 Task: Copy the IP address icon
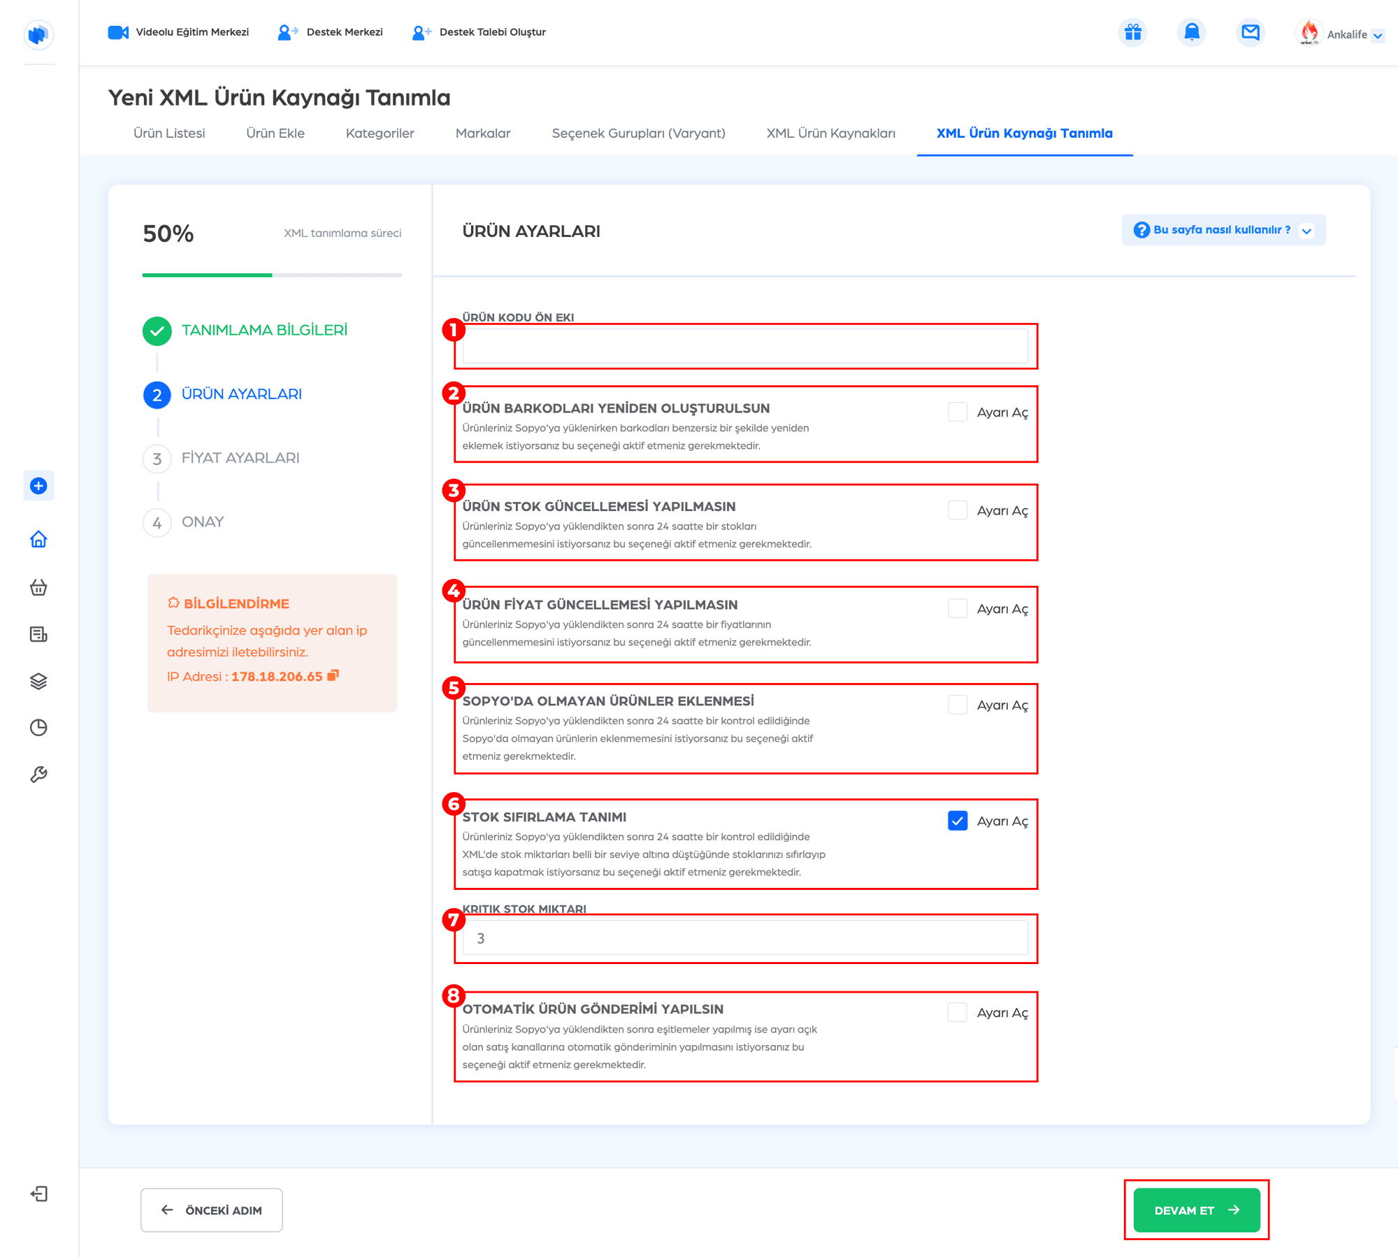[333, 675]
